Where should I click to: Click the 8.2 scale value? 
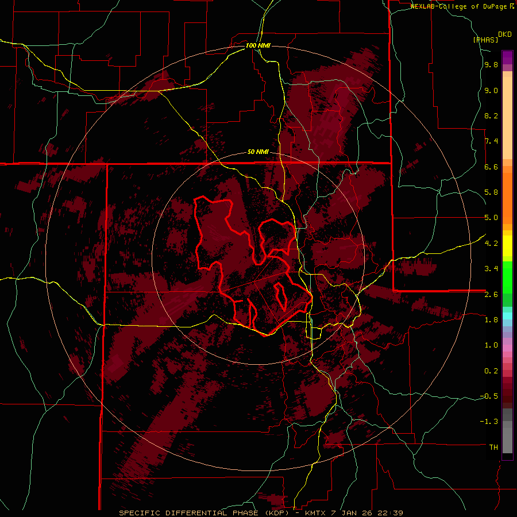[x=491, y=115]
